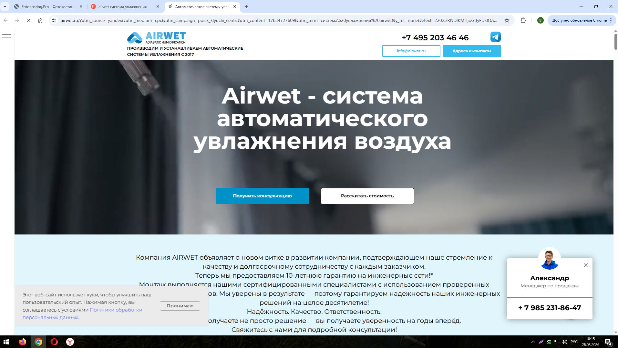Click the Airwet logo
Screen dimensions: 618x348
click(x=156, y=38)
